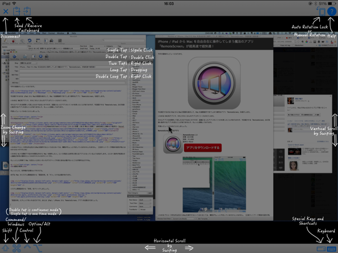The image size is (338, 253).
Task: Click Save as Draft in post editor
Action: point(25,57)
